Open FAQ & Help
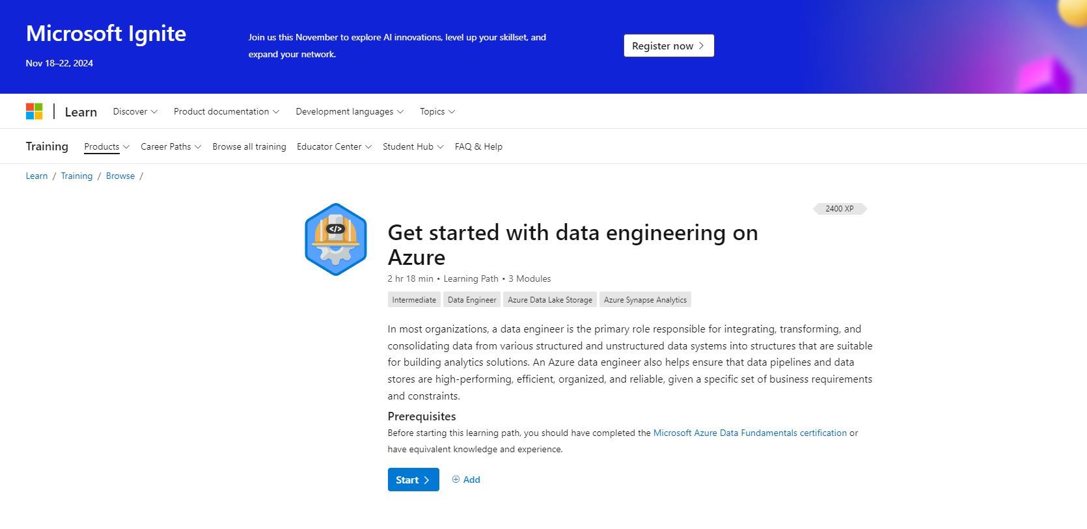 click(x=478, y=146)
